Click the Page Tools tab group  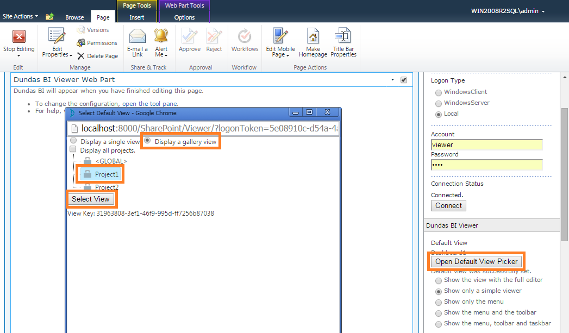[x=137, y=5]
